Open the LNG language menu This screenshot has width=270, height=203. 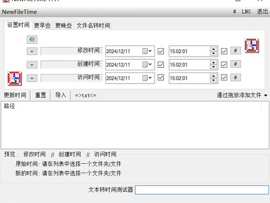pyautogui.click(x=246, y=12)
